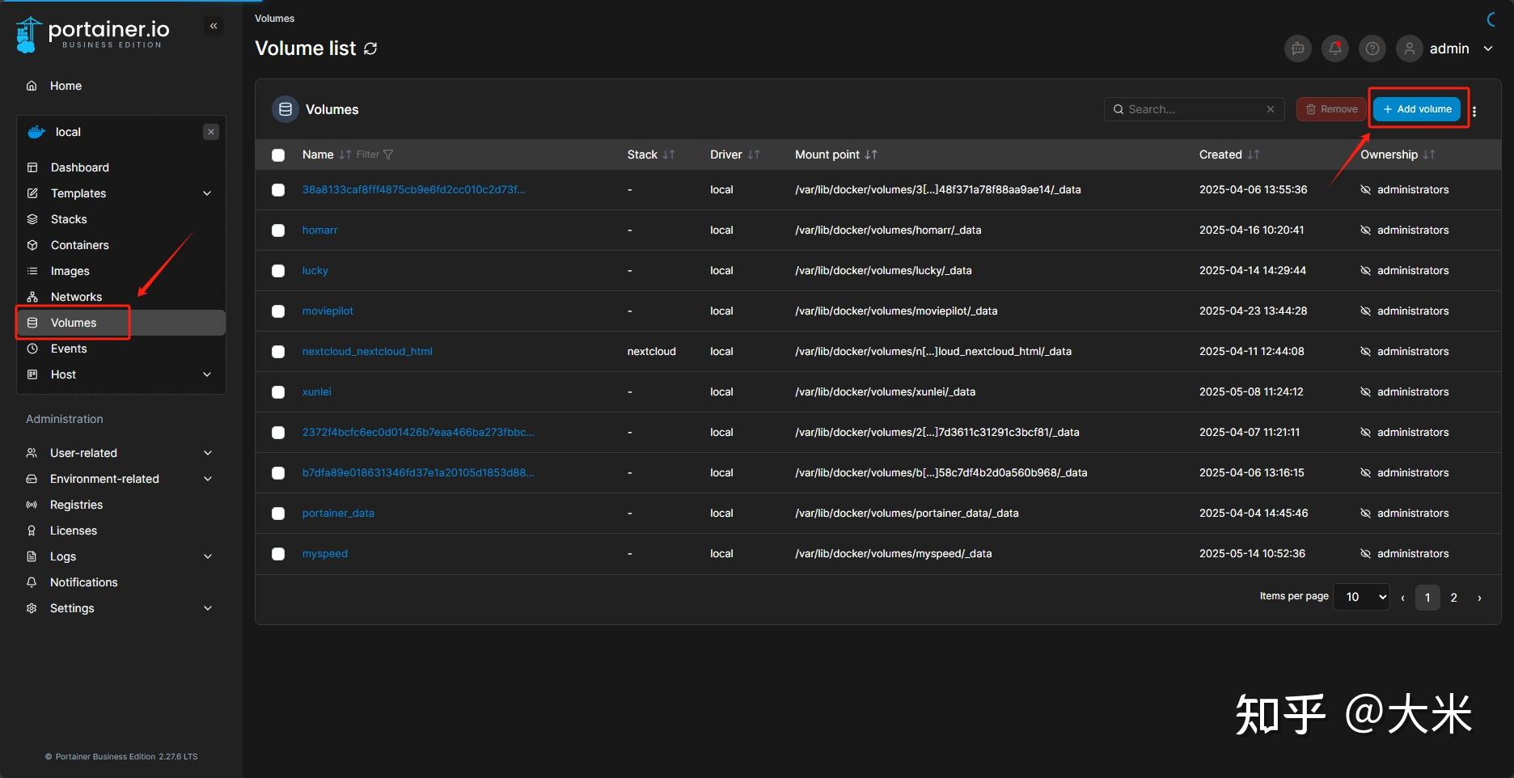Click the refresh icon beside Volume list
This screenshot has height=778, width=1514.
[x=370, y=49]
